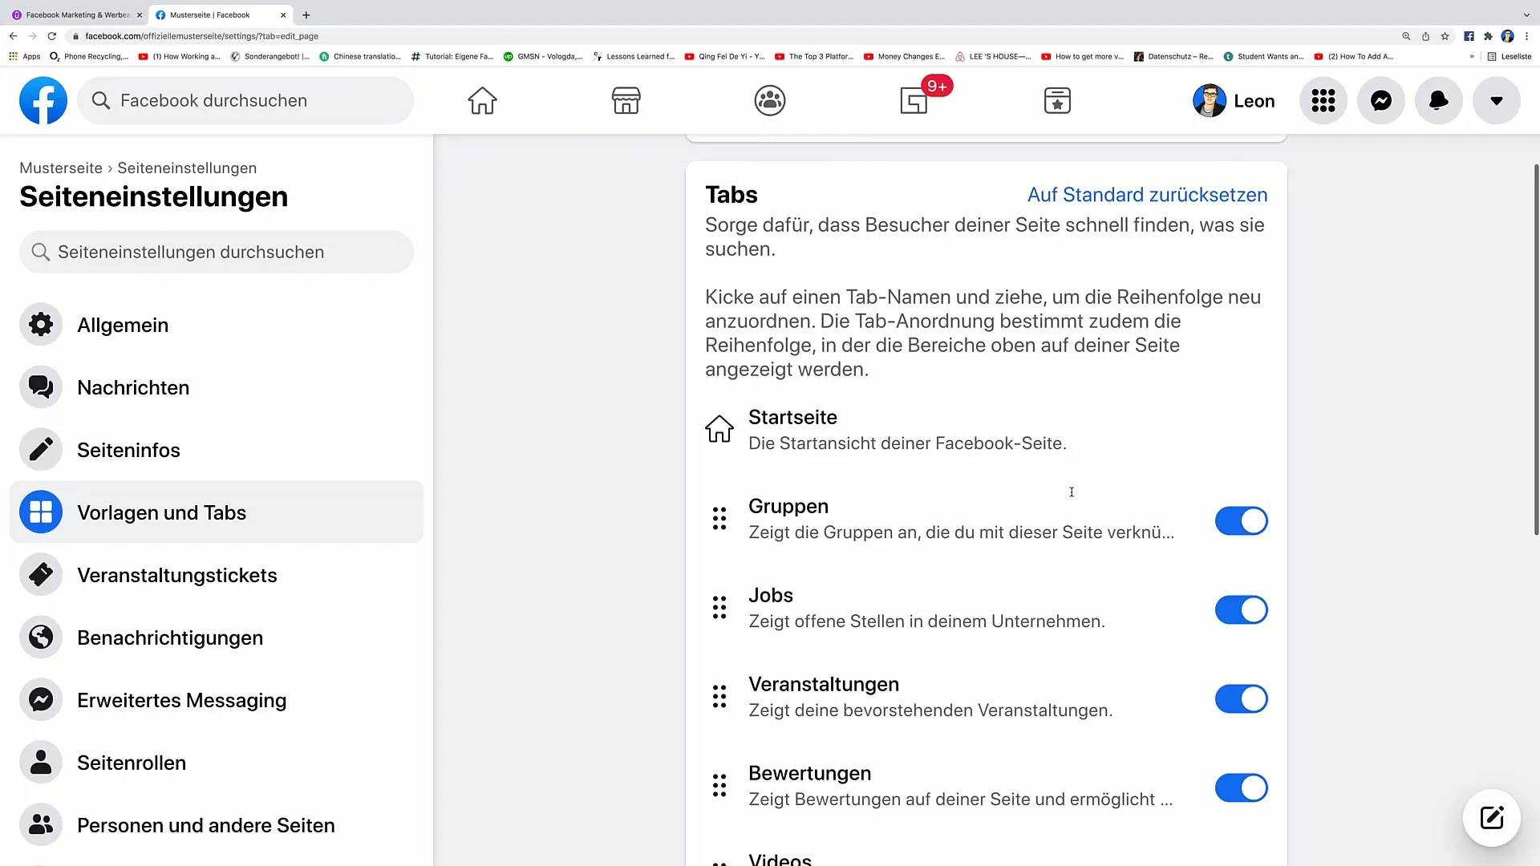Open a new browser tab
Screen dimensions: 1540x866
click(x=306, y=14)
